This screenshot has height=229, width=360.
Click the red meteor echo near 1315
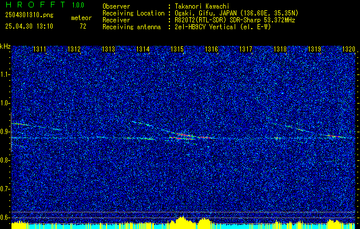(x=184, y=136)
